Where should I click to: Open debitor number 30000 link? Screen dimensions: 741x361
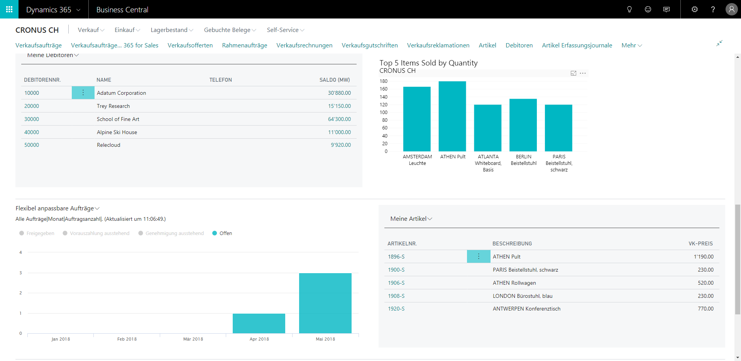(x=32, y=119)
